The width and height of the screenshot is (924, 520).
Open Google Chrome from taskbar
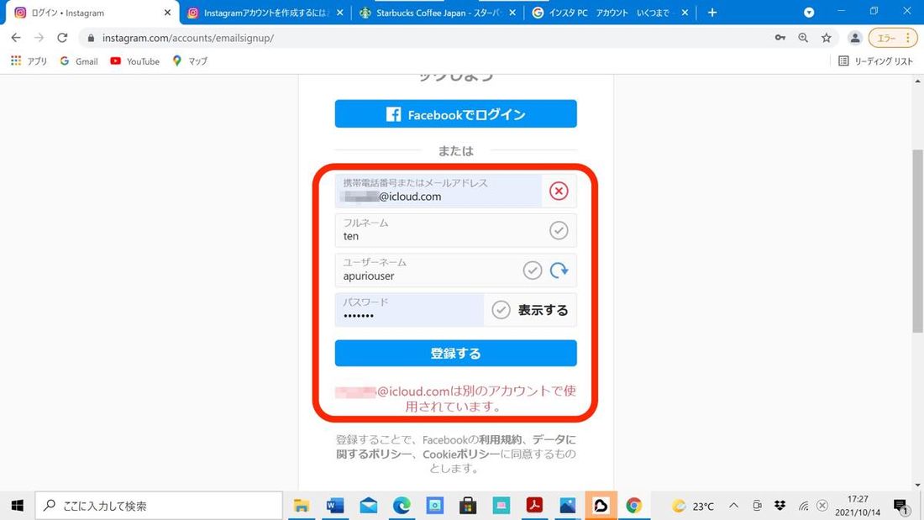[x=634, y=505]
